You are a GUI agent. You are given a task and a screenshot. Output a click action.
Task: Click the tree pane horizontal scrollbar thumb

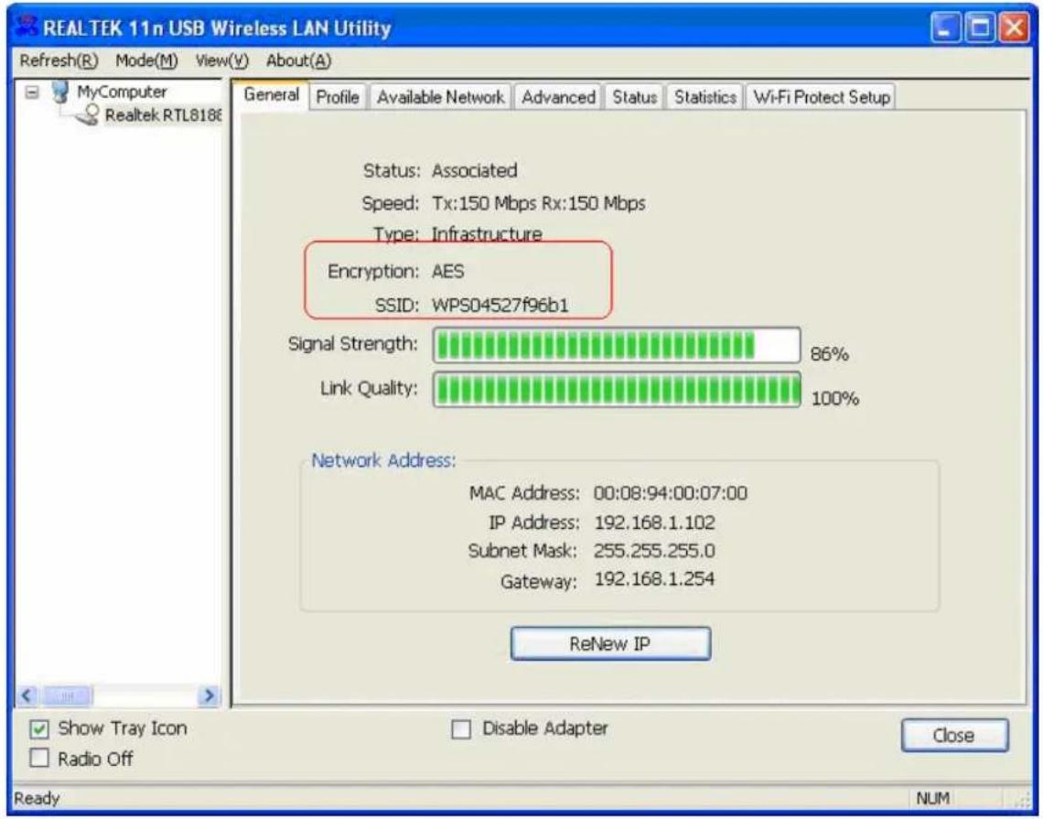click(67, 695)
